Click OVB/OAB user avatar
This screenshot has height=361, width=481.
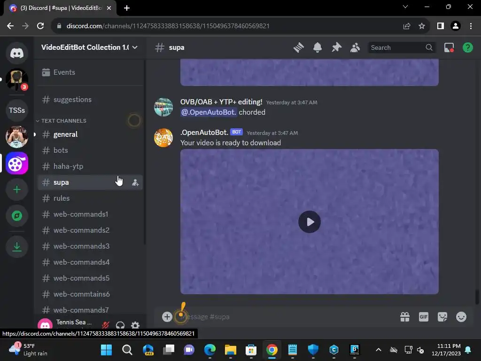(x=163, y=107)
